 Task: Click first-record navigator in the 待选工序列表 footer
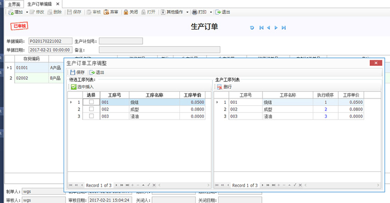point(70,185)
